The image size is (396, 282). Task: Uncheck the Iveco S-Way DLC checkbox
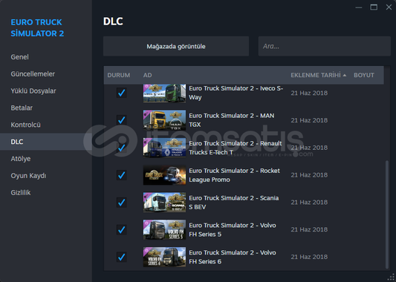point(122,93)
